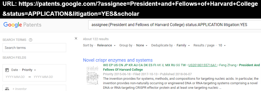Click President And Fellows Of Harvard College assignee
The height and width of the screenshot is (91, 261).
point(182,67)
